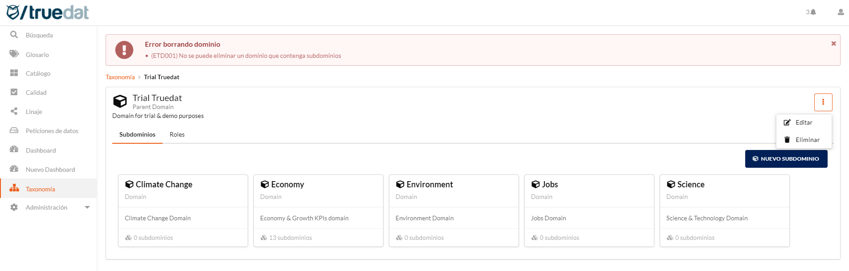Open the Jobs domain title

pyautogui.click(x=550, y=184)
